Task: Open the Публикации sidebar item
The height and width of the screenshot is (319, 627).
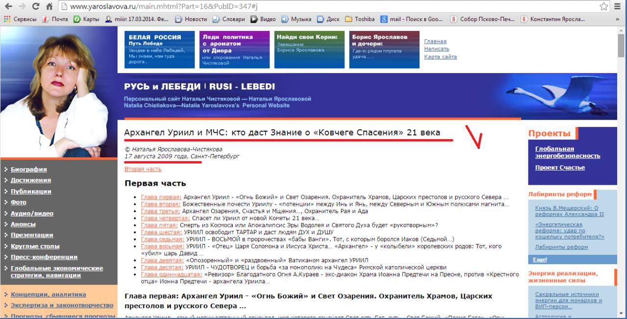Action: pyautogui.click(x=31, y=192)
